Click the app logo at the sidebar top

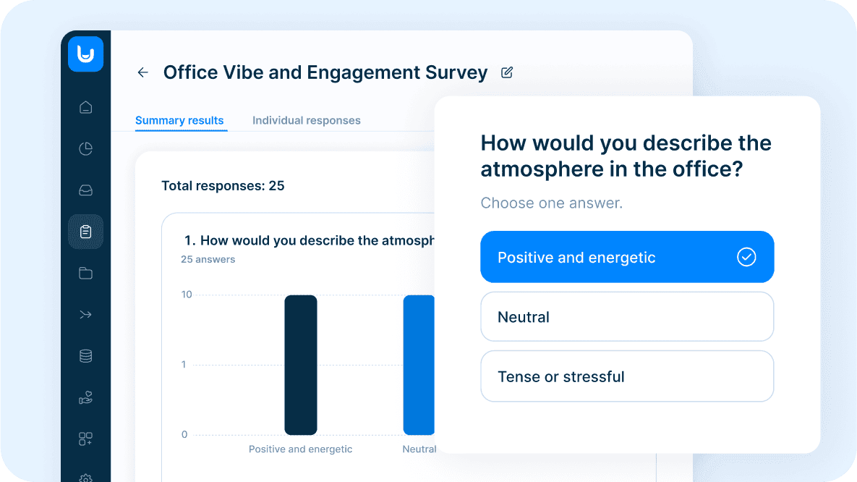(x=85, y=54)
